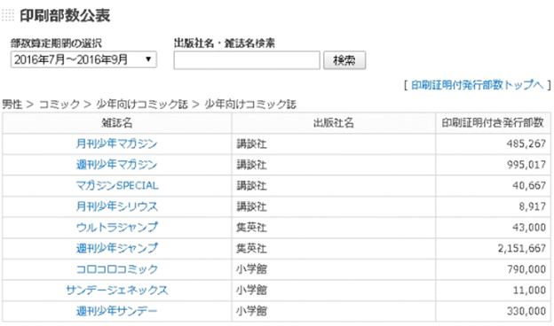Open the 月刊少年マガジン magazine link
The width and height of the screenshot is (554, 326).
coord(116,144)
